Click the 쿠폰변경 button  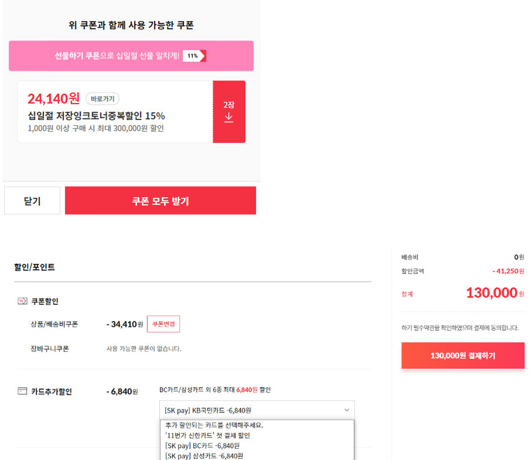[163, 324]
